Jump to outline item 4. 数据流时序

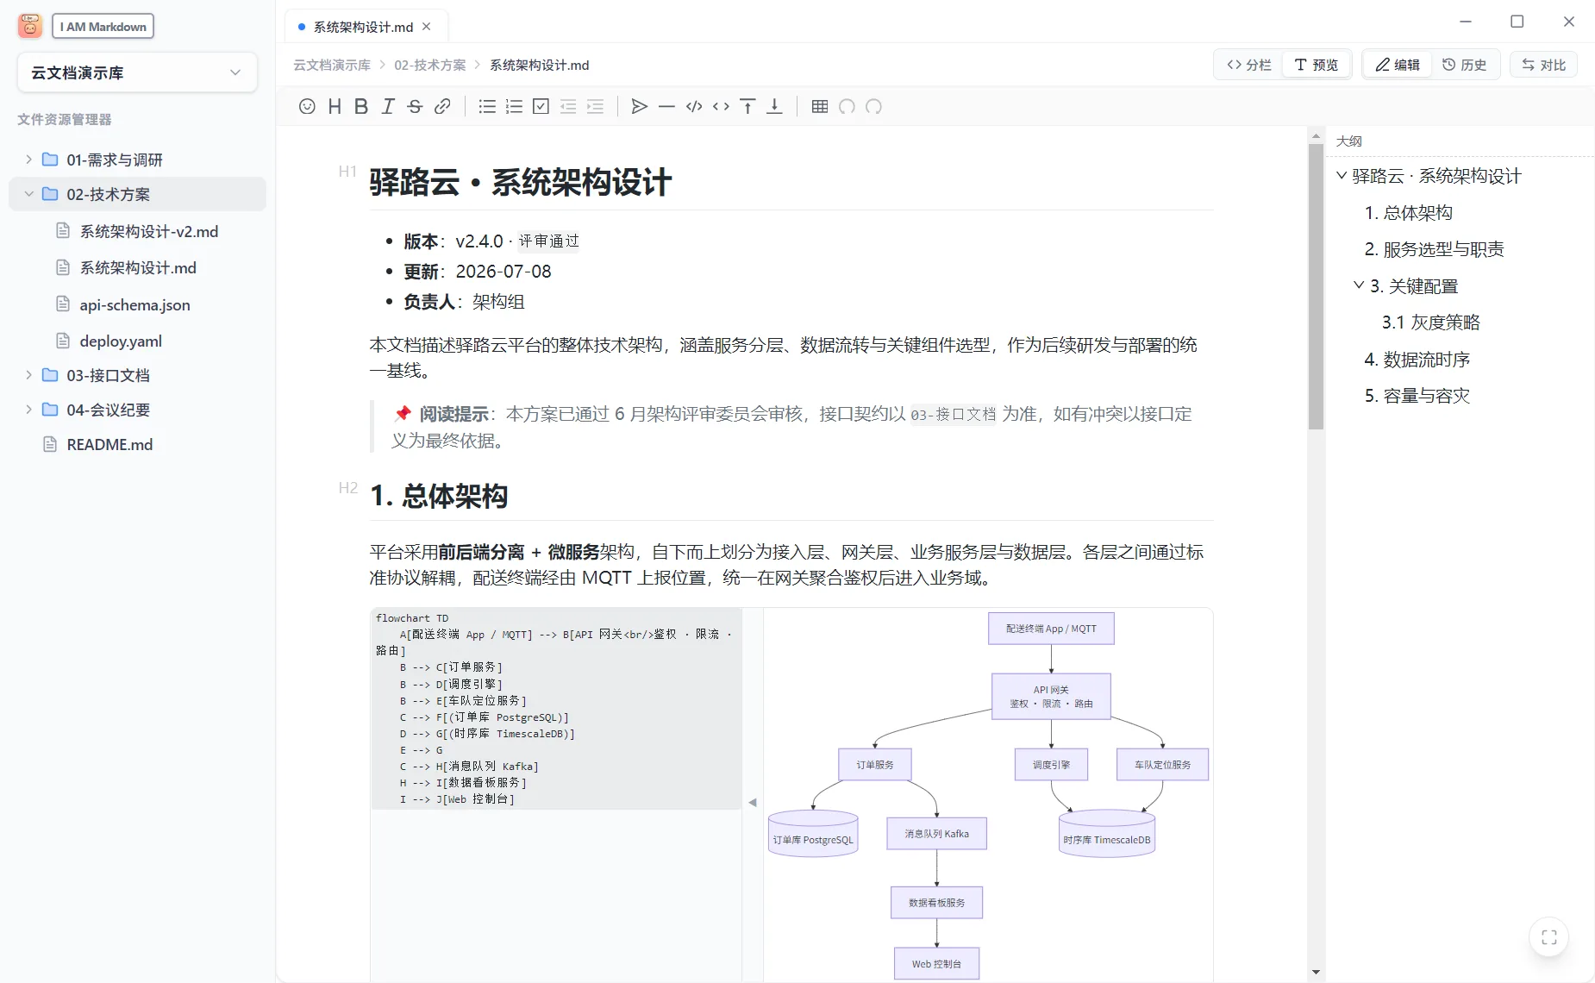coord(1417,359)
